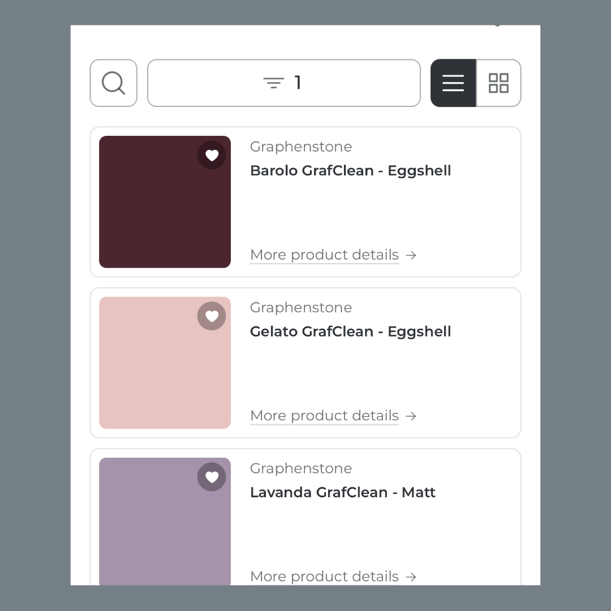Viewport: 611px width, 611px height.
Task: Click the Barolo GrafClean - Eggshell title
Action: tap(350, 171)
